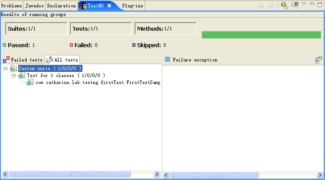Switch to the Problems tab
This screenshot has width=325, height=180.
coord(12,6)
